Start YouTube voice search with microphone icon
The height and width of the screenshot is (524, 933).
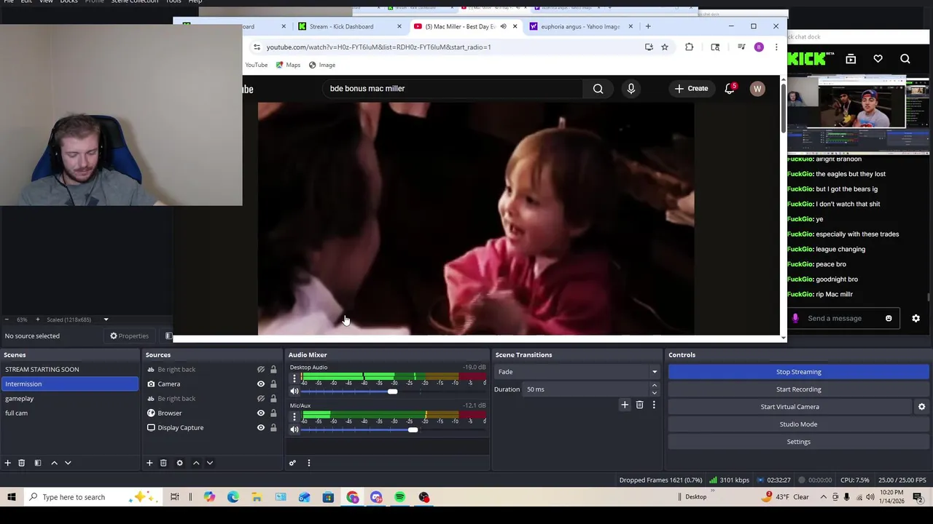click(631, 89)
